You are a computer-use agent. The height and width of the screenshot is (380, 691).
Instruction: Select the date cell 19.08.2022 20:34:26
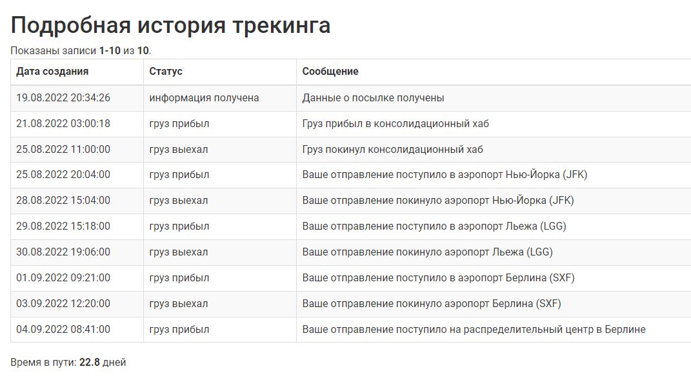pyautogui.click(x=63, y=98)
